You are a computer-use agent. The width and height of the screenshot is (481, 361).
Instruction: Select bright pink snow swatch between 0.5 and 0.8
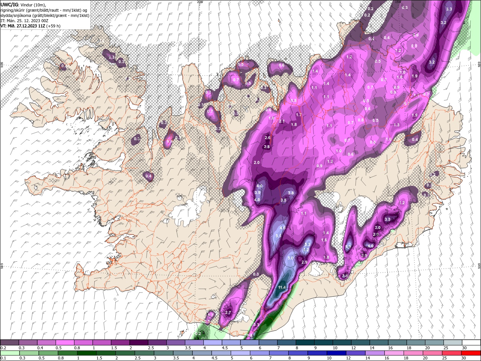coord(65,343)
